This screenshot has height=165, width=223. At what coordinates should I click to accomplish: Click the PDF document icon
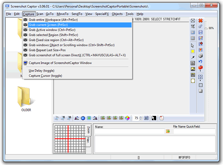click(x=162, y=118)
